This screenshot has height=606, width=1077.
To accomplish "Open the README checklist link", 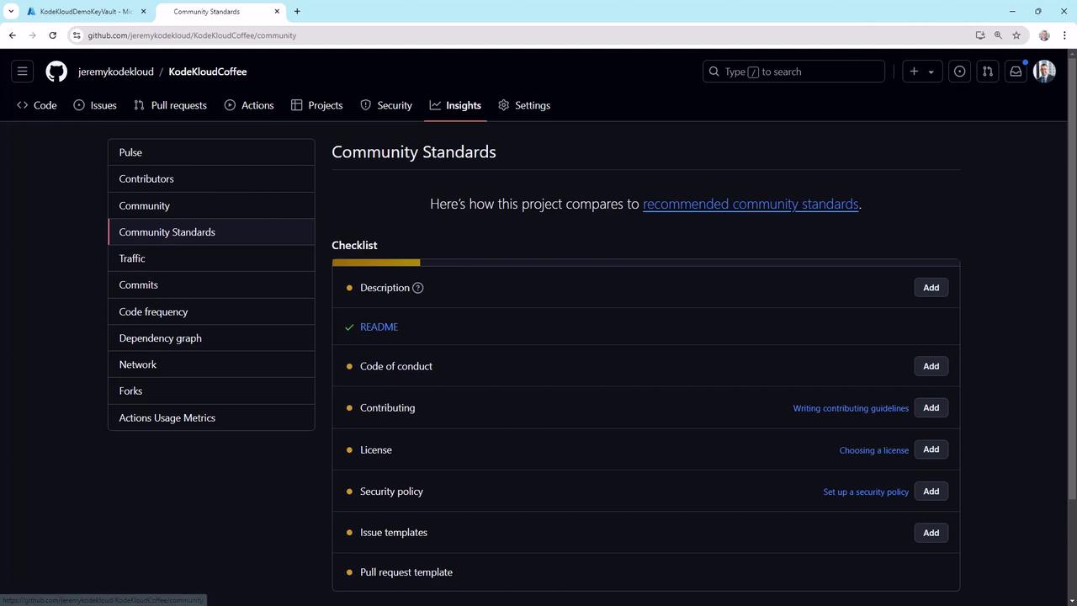I will 379,327.
